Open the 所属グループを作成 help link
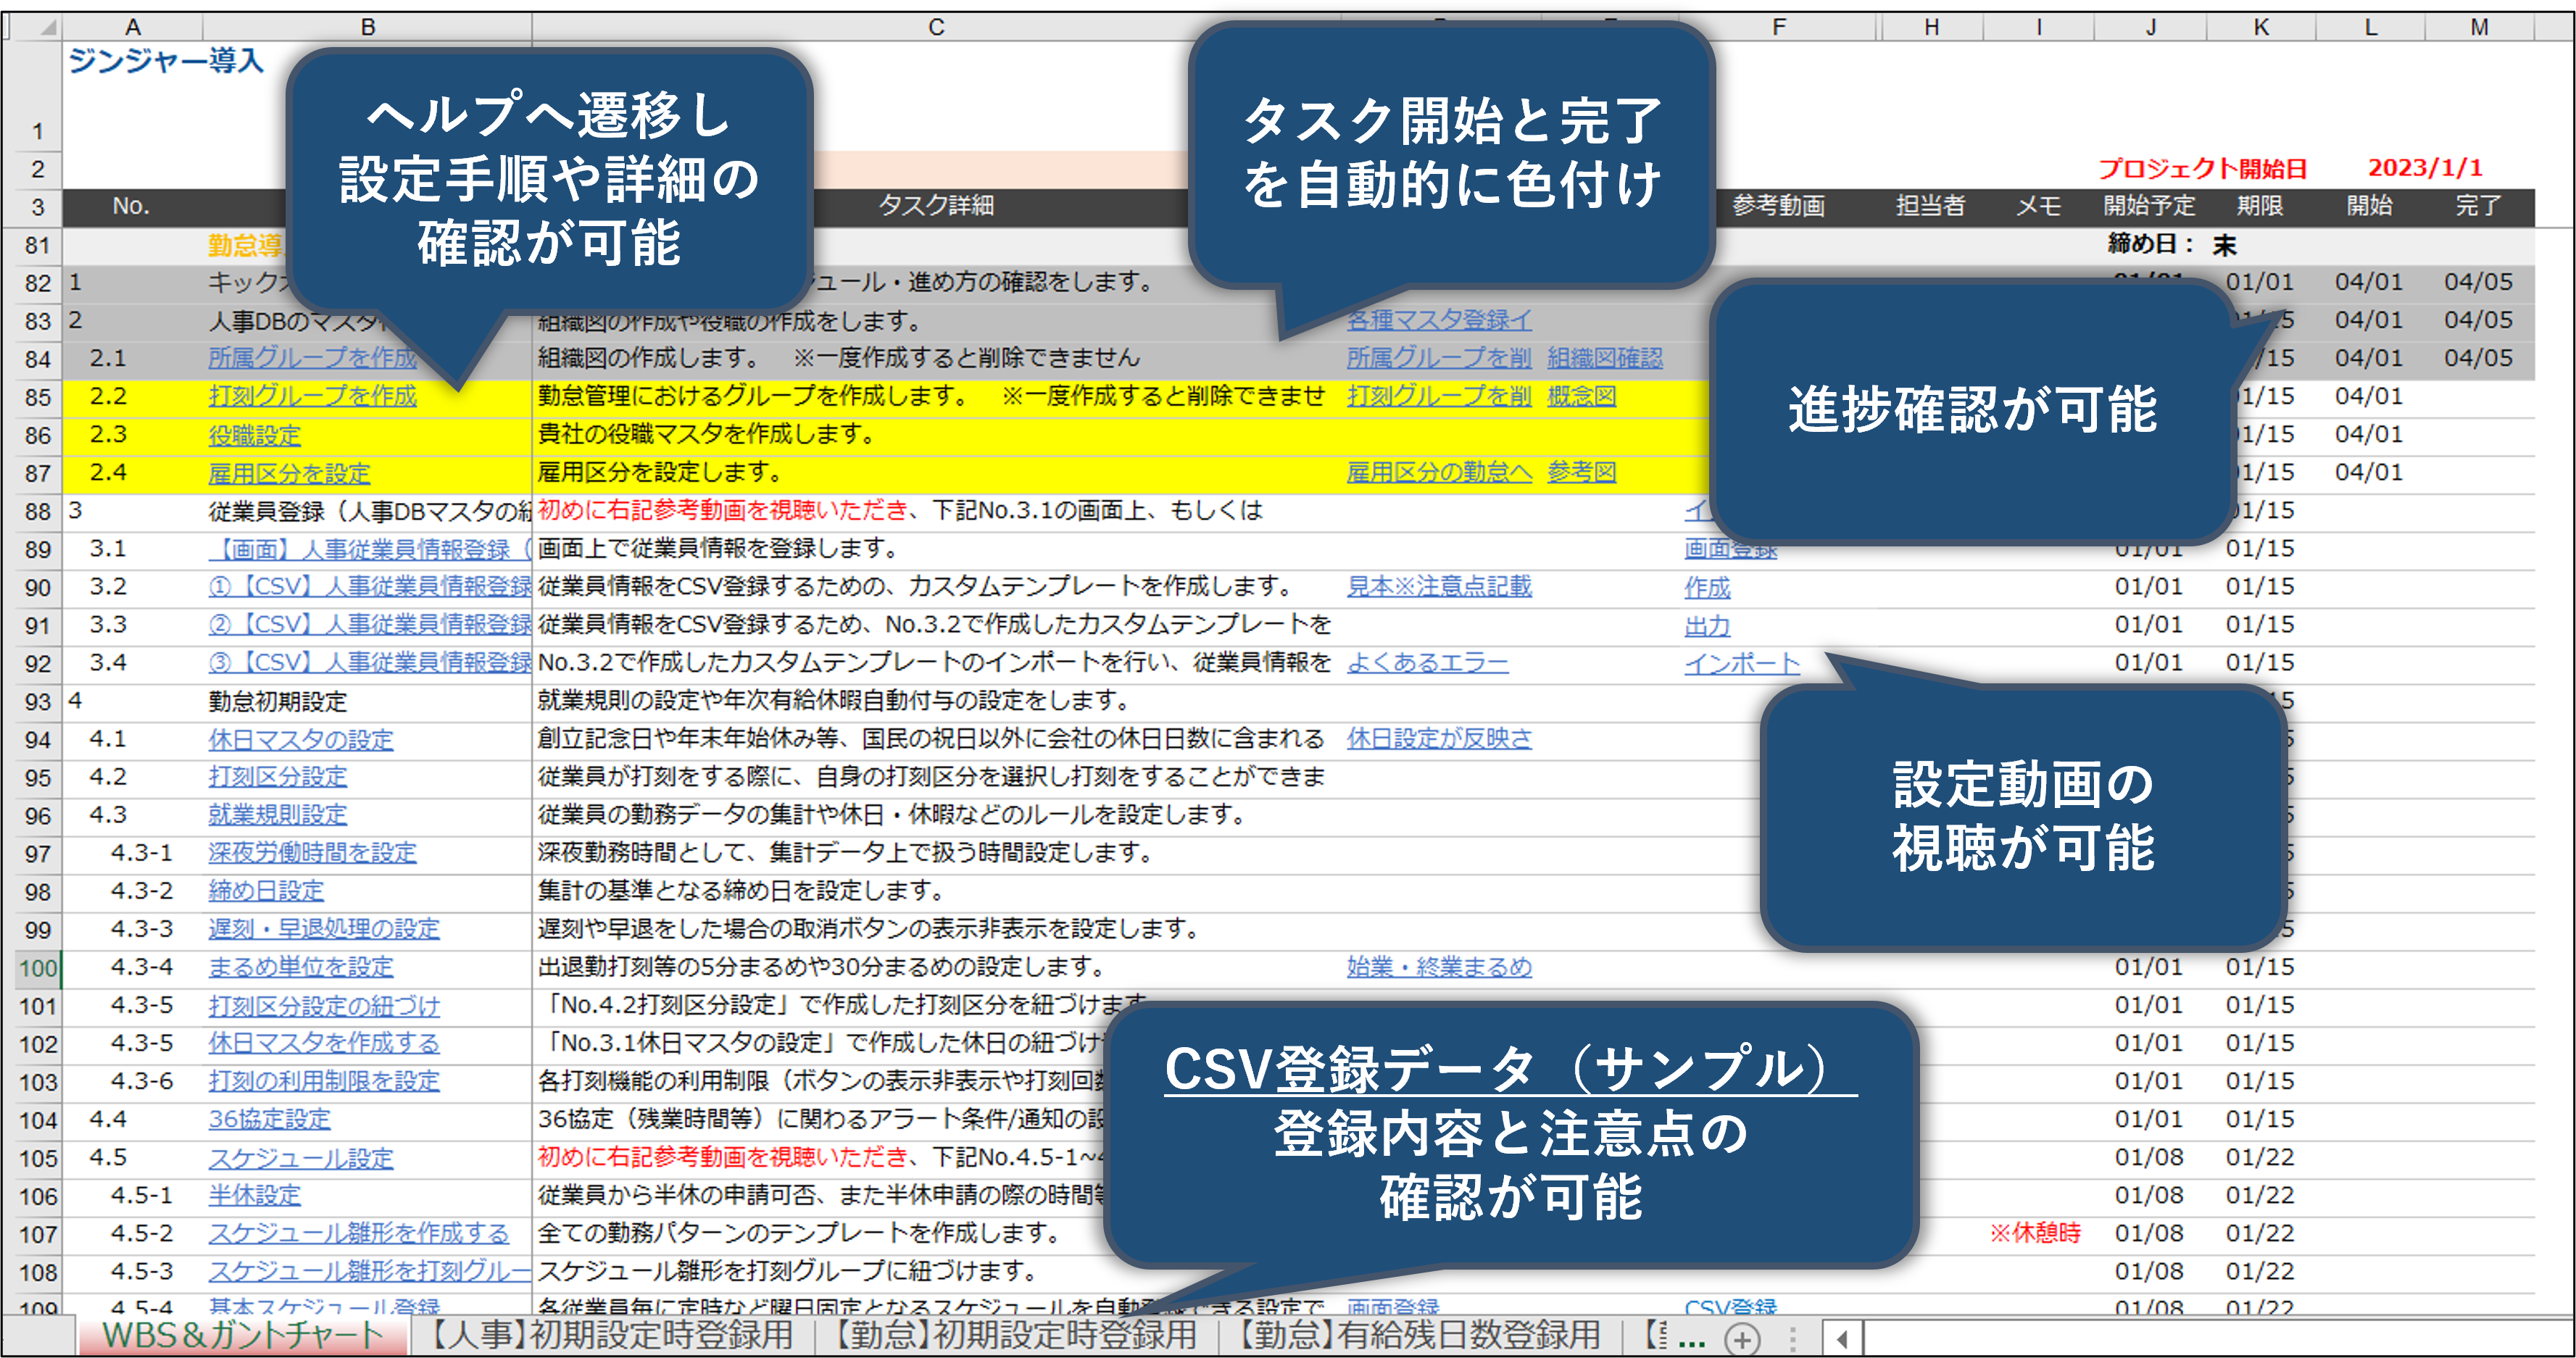Viewport: 2576px width, 1358px height. (x=312, y=358)
